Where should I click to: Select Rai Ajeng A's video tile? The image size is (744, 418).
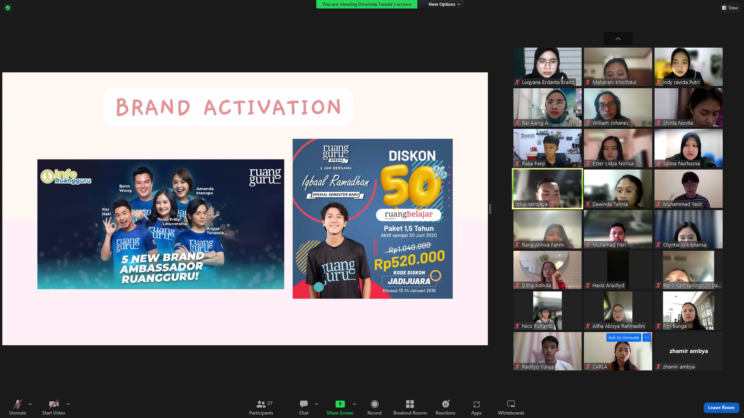pos(548,107)
